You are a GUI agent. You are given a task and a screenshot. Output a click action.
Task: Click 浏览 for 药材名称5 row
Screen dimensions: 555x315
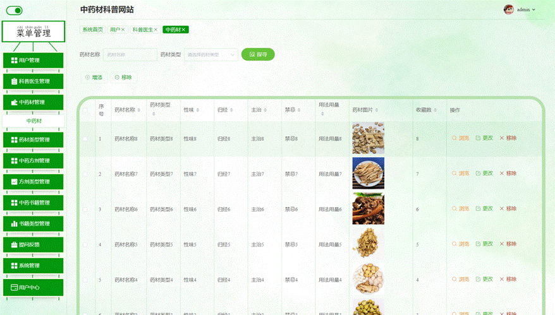click(460, 244)
